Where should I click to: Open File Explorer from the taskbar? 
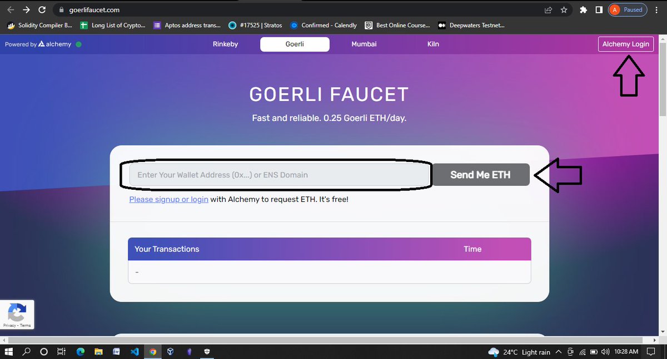[x=98, y=352]
